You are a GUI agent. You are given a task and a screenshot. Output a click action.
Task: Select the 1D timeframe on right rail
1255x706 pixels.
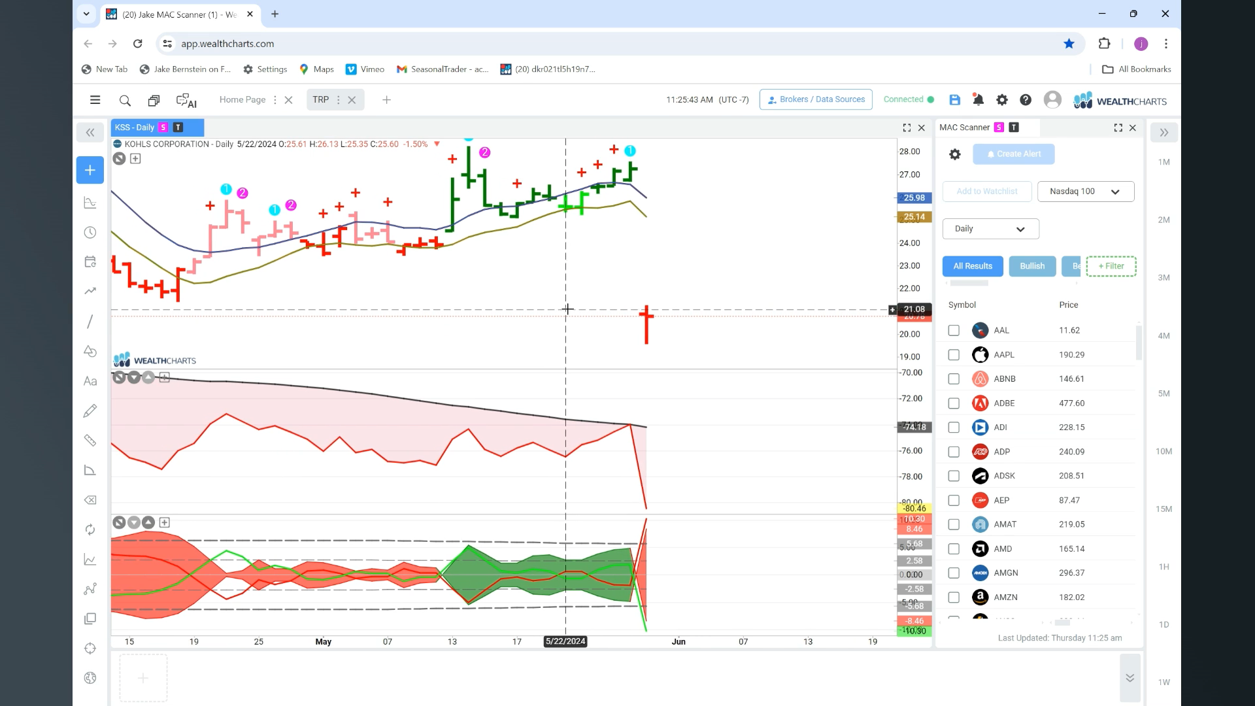click(x=1164, y=625)
